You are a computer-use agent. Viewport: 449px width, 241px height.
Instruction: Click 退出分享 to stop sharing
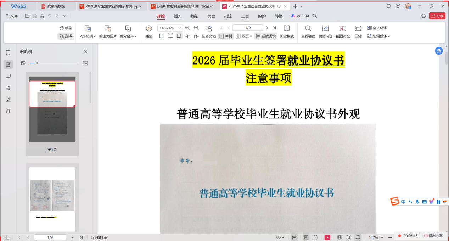pos(433,236)
